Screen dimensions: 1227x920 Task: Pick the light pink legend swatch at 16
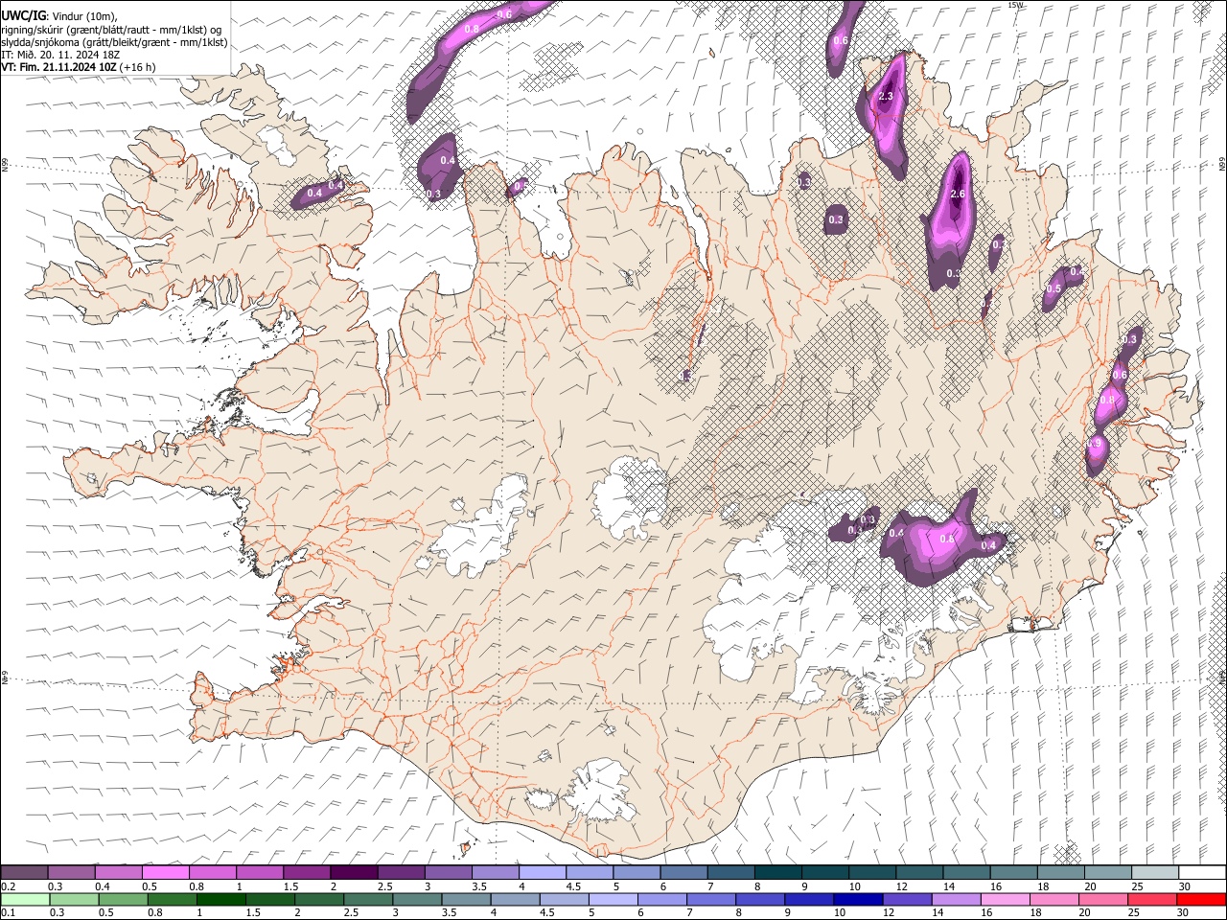coord(1005,899)
